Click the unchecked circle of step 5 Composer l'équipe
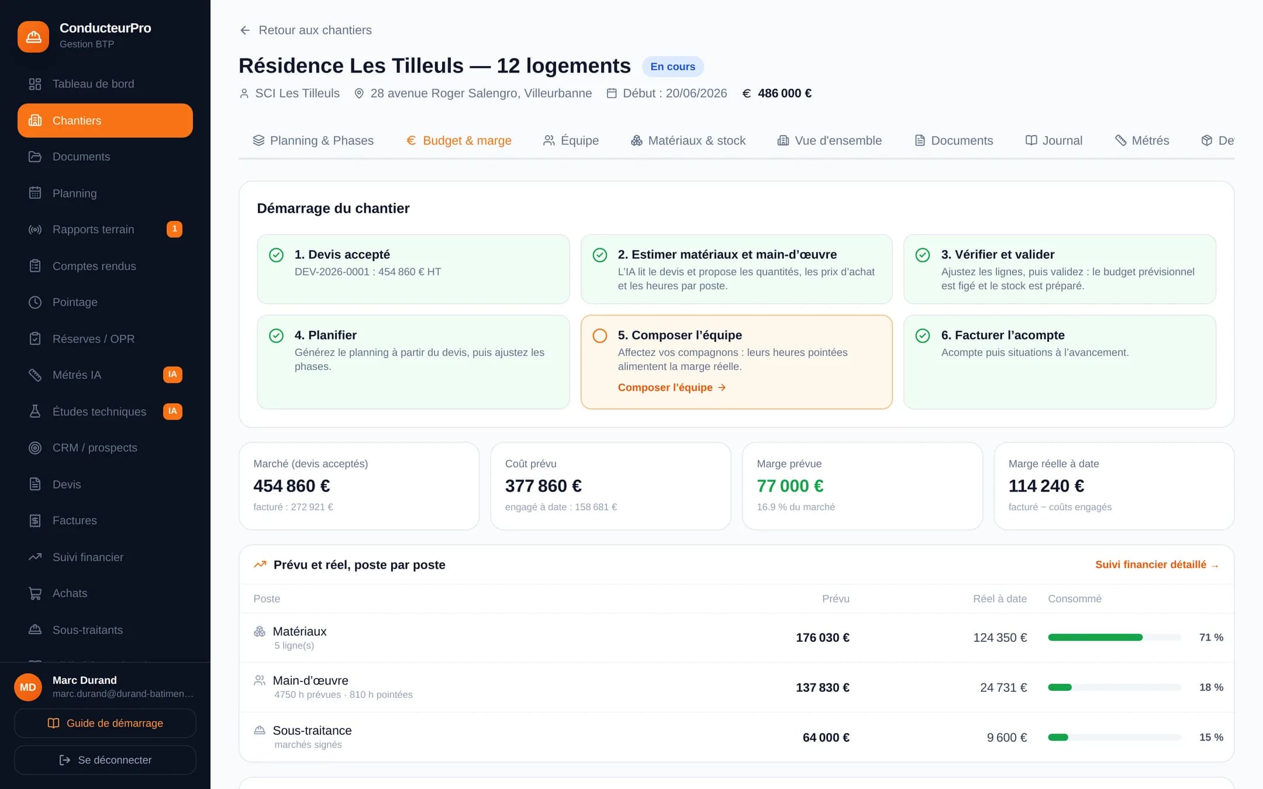Viewport: 1263px width, 789px height. click(599, 335)
